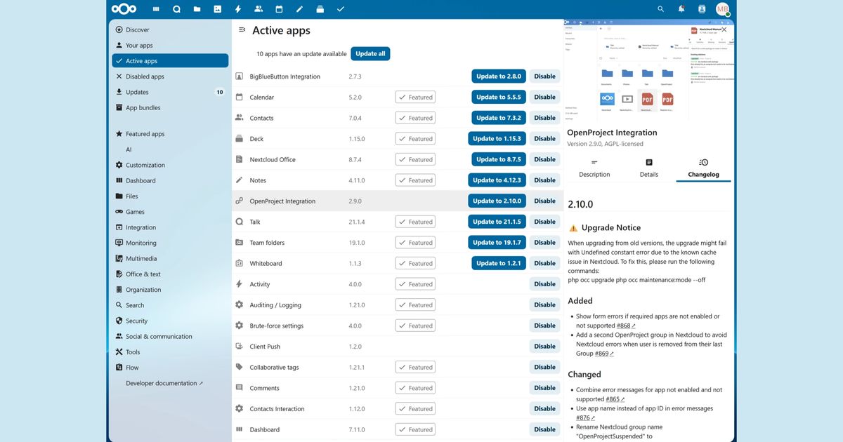Image resolution: width=843 pixels, height=442 pixels.
Task: Select the Changelog tab
Action: [x=703, y=168]
